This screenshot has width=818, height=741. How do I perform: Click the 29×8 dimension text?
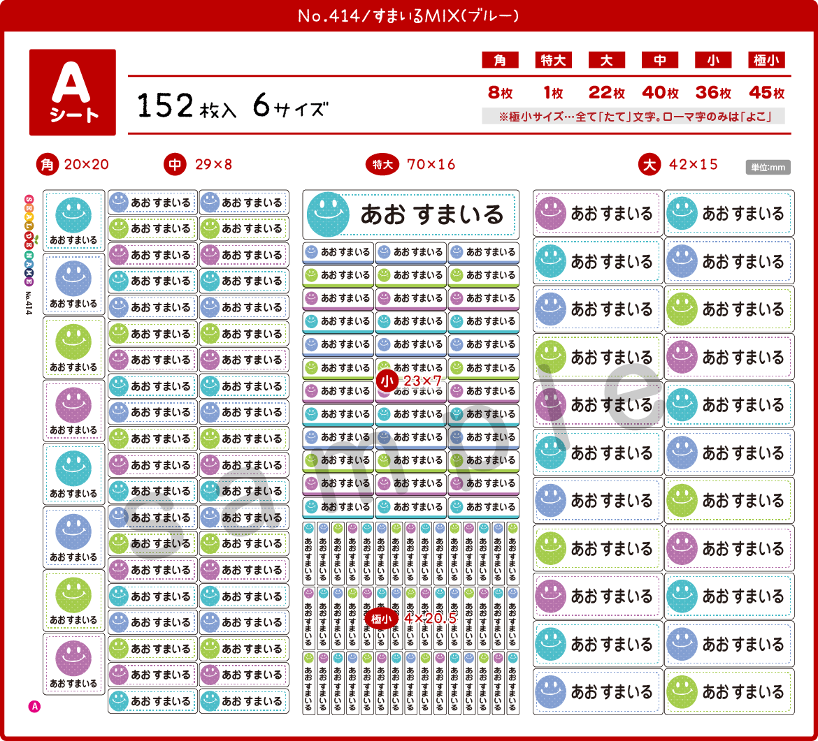point(213,165)
